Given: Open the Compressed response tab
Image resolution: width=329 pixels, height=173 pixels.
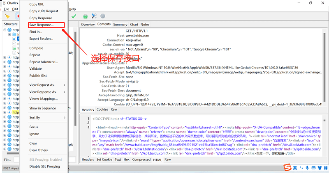Looking at the screenshot, I should (141, 159).
